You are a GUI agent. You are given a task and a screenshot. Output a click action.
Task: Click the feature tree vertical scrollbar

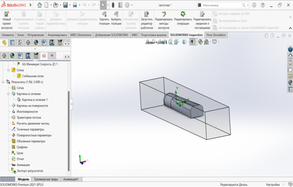pos(69,131)
